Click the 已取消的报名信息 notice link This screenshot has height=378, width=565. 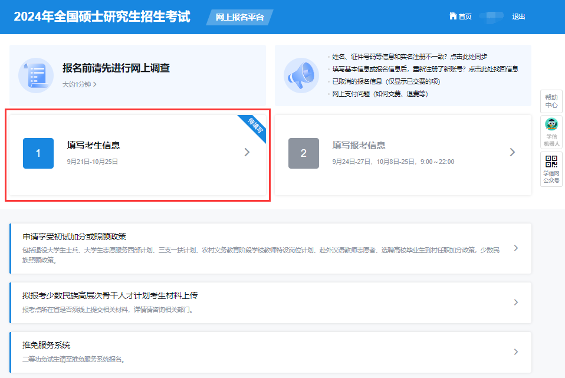[386, 81]
